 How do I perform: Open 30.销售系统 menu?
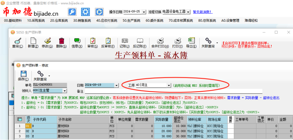82,21
